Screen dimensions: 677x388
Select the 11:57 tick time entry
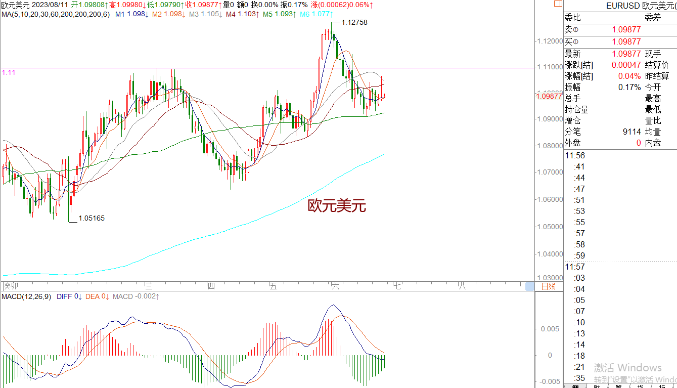coord(575,267)
